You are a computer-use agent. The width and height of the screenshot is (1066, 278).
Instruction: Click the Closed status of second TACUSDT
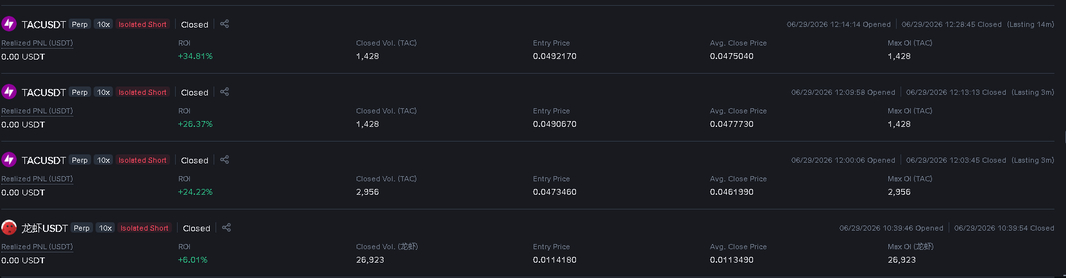tap(194, 92)
